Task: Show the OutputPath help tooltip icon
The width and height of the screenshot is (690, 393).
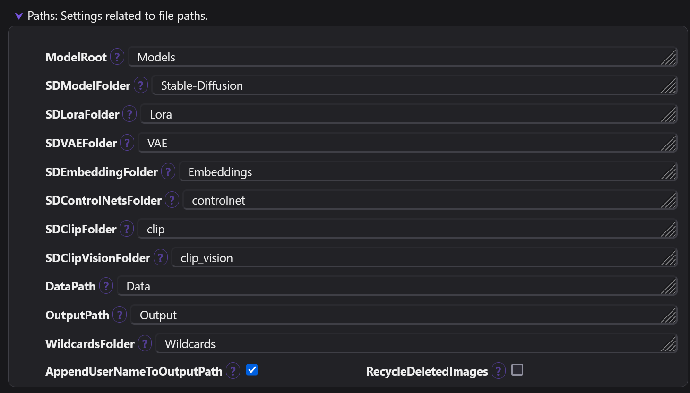Action: tap(120, 315)
